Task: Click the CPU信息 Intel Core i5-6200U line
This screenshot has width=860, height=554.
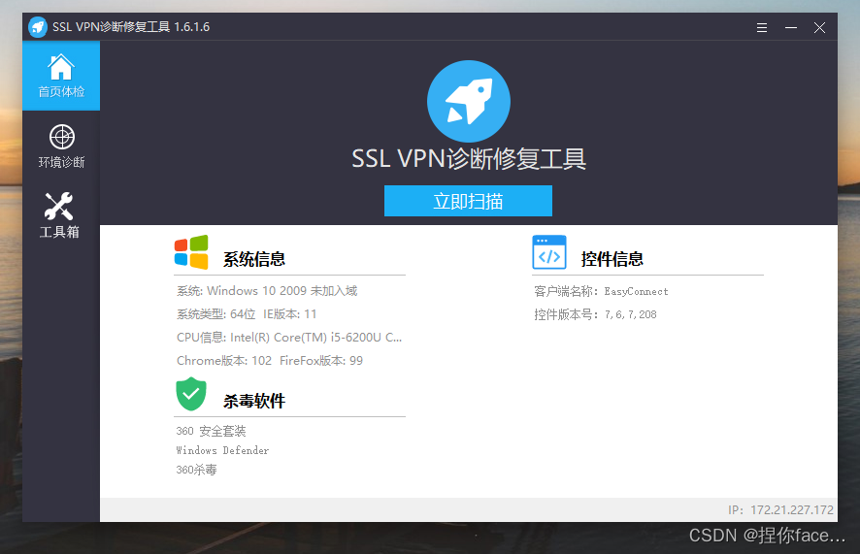Action: pos(289,338)
